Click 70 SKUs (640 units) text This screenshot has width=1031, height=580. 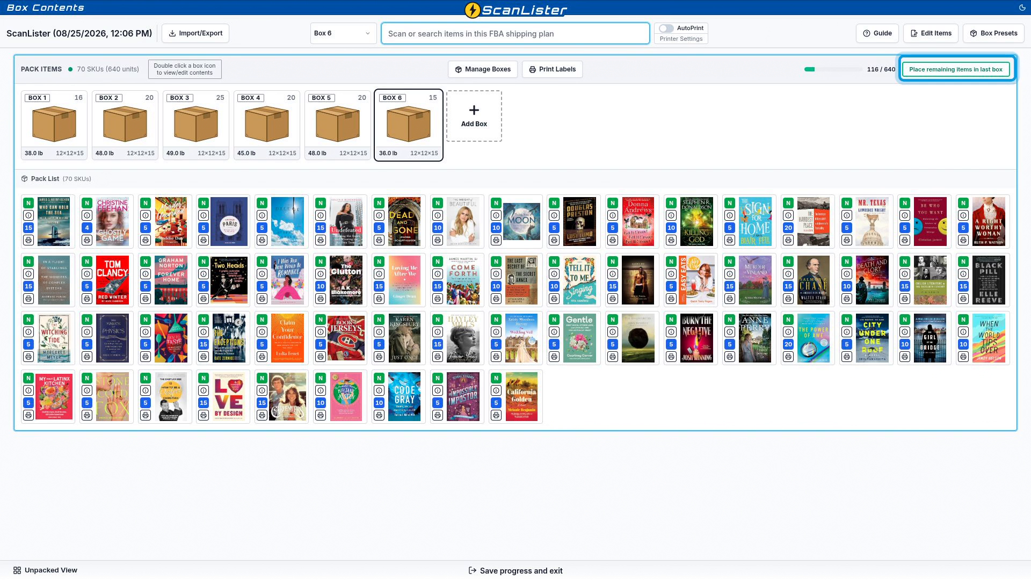pos(108,69)
